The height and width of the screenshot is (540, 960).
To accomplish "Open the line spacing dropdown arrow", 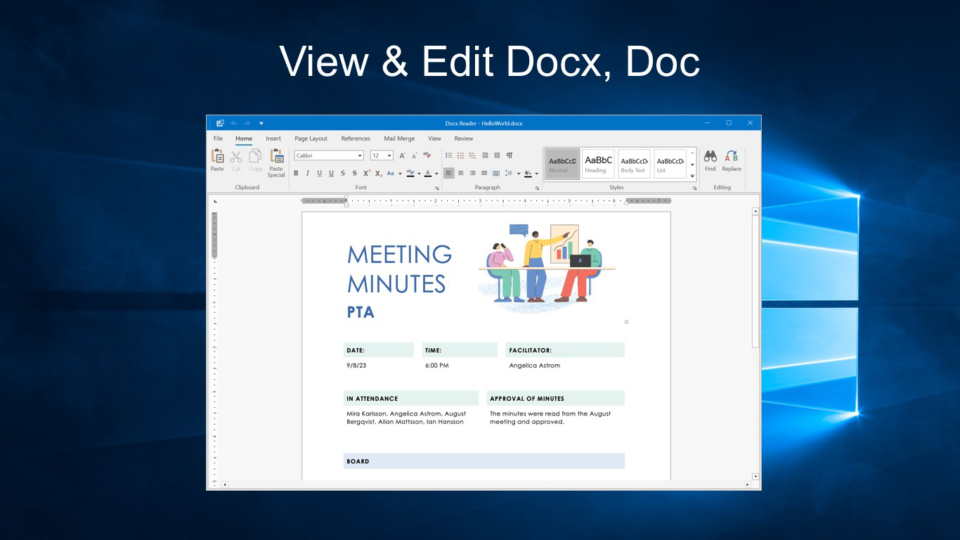I will [518, 174].
